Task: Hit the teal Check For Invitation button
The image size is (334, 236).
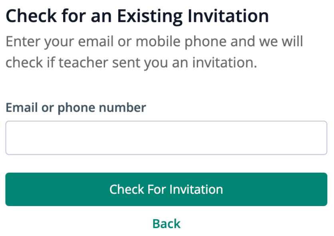Action: pyautogui.click(x=166, y=189)
